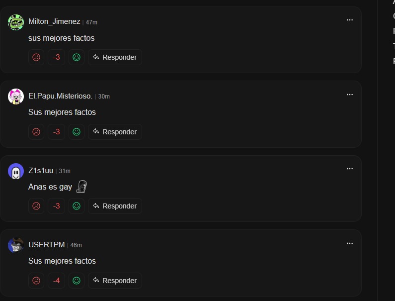The height and width of the screenshot is (301, 395).
Task: Upvote Z1s1uu's comment with green smiley
Action: pos(77,206)
